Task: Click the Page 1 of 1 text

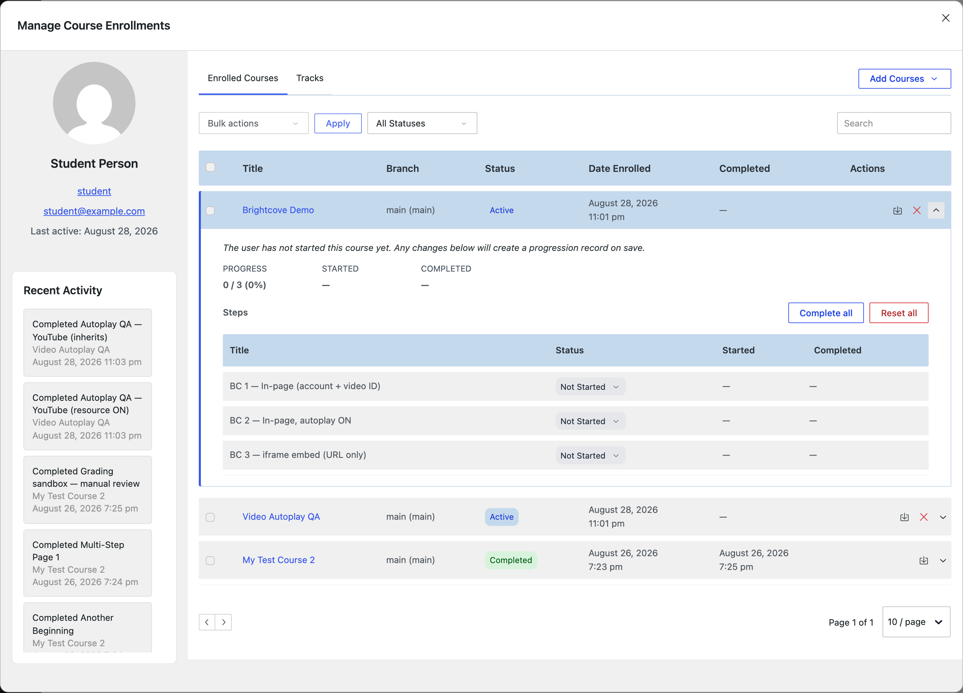Action: (x=851, y=622)
